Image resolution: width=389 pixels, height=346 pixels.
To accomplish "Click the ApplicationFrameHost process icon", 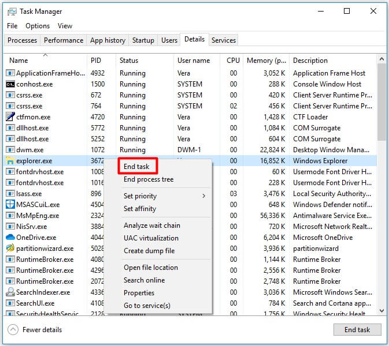I will [10, 73].
